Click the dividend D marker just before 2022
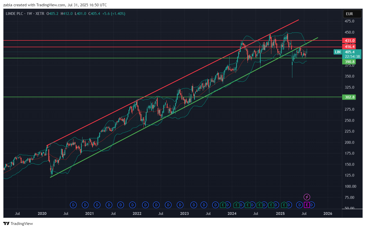 tap(132, 205)
